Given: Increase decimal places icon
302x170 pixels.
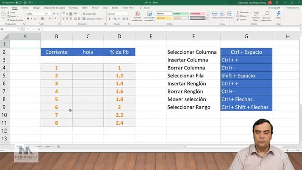Looking at the screenshot, I should click(124, 19).
